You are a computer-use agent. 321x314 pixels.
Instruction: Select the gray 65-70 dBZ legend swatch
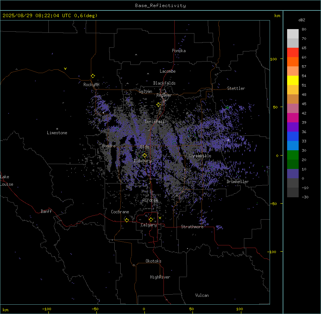coord(293,43)
